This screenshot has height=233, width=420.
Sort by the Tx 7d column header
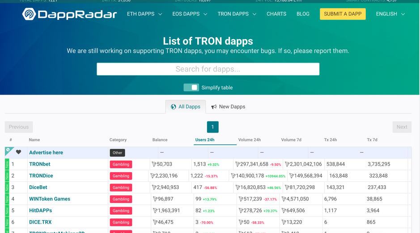(x=372, y=140)
